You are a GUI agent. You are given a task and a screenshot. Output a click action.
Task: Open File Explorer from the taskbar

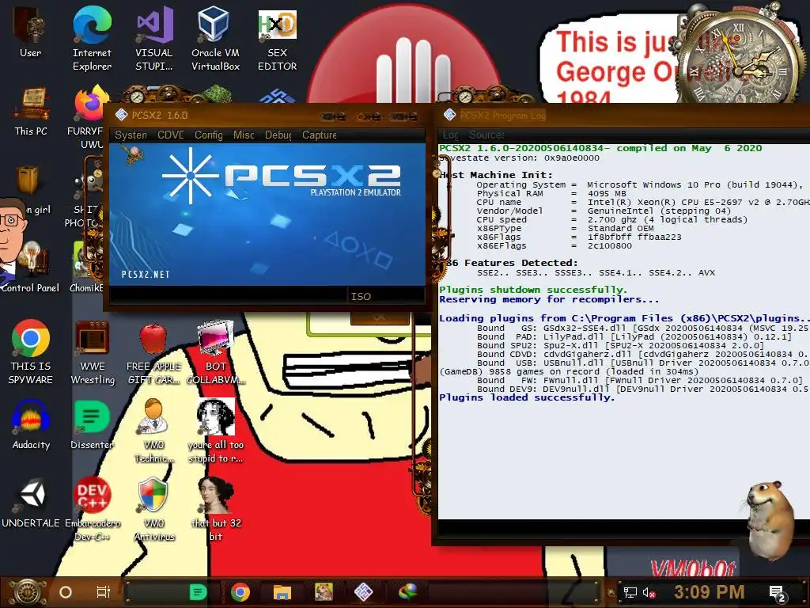point(282,592)
